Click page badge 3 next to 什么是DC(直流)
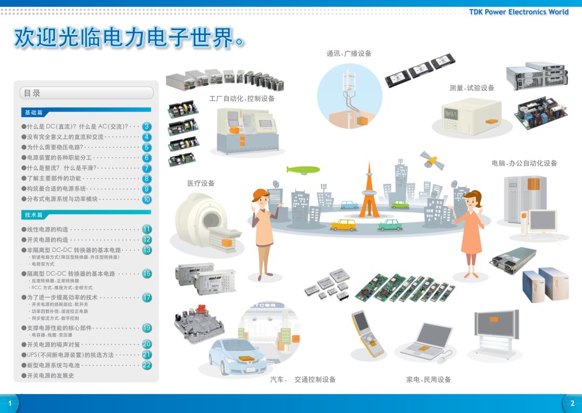582x413 pixels. 147,127
